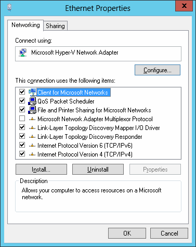Click the Topology Discovery Mapper I/O Driver icon
196x247 pixels.
pos(32,128)
